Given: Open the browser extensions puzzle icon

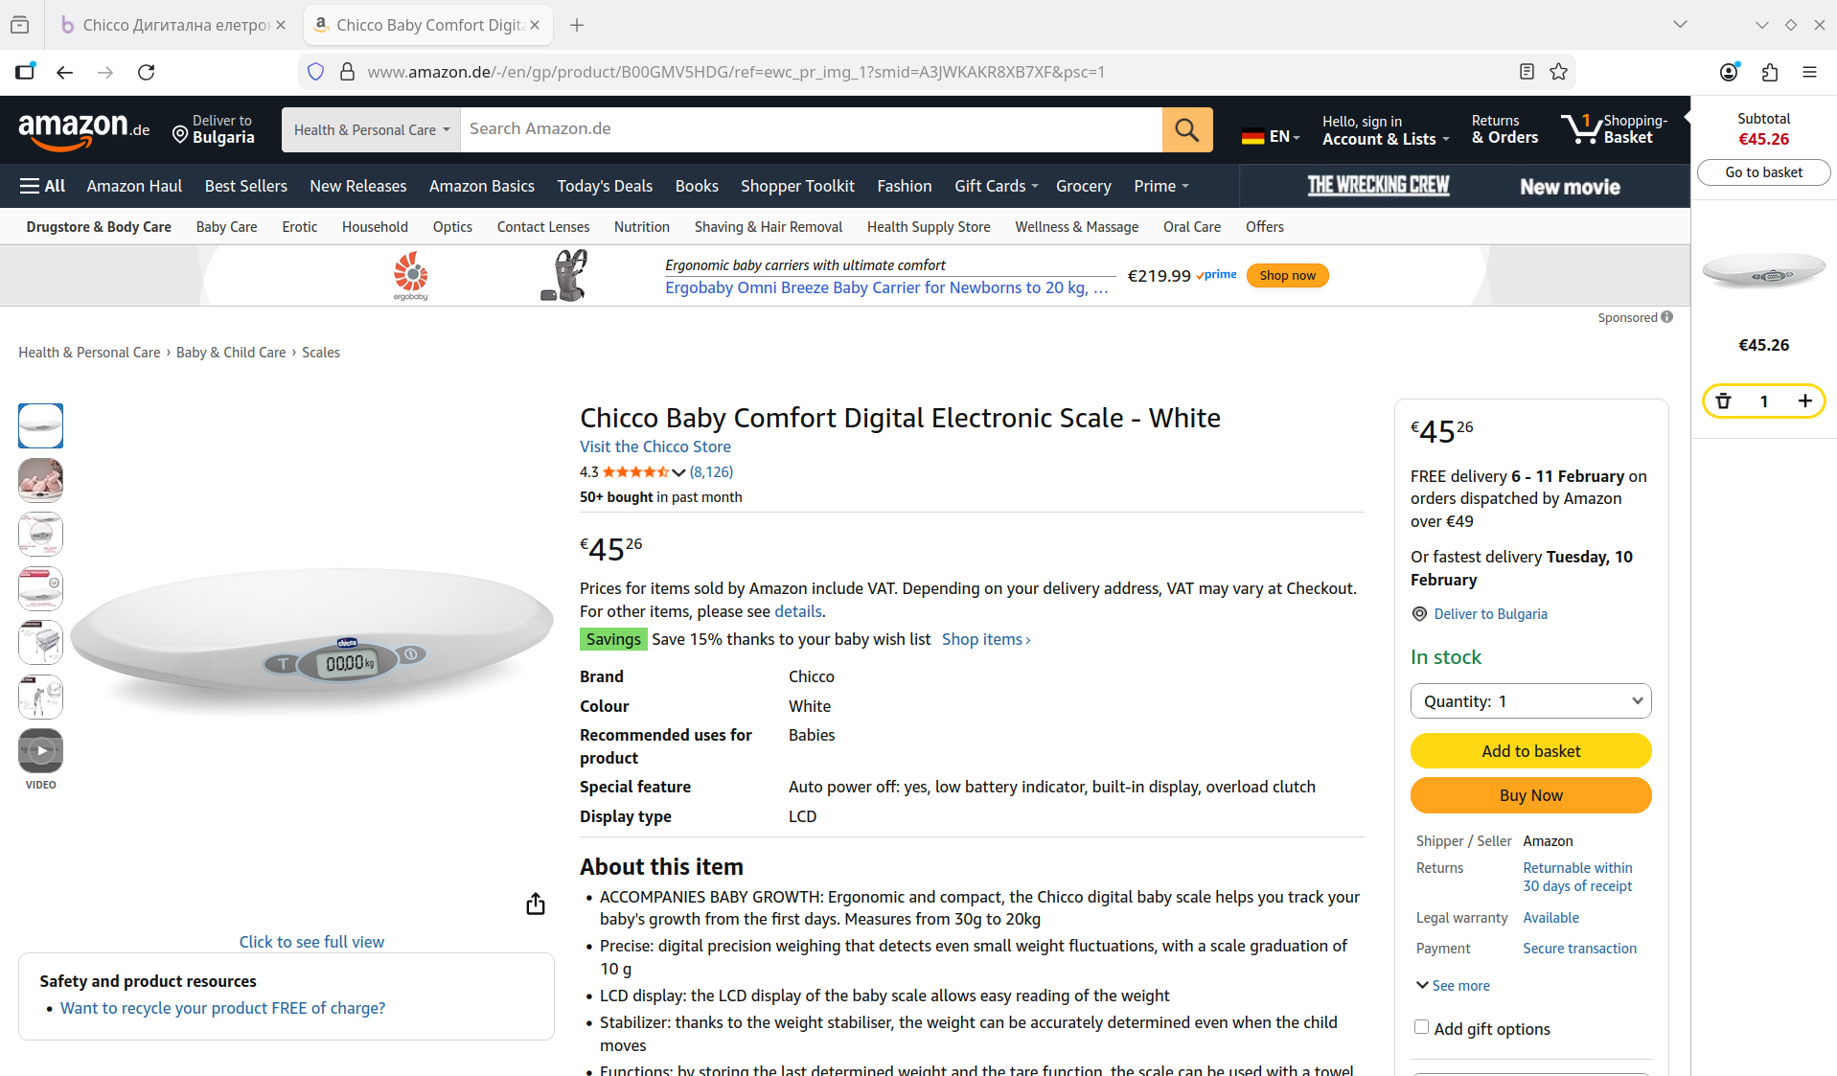Looking at the screenshot, I should pyautogui.click(x=1770, y=72).
